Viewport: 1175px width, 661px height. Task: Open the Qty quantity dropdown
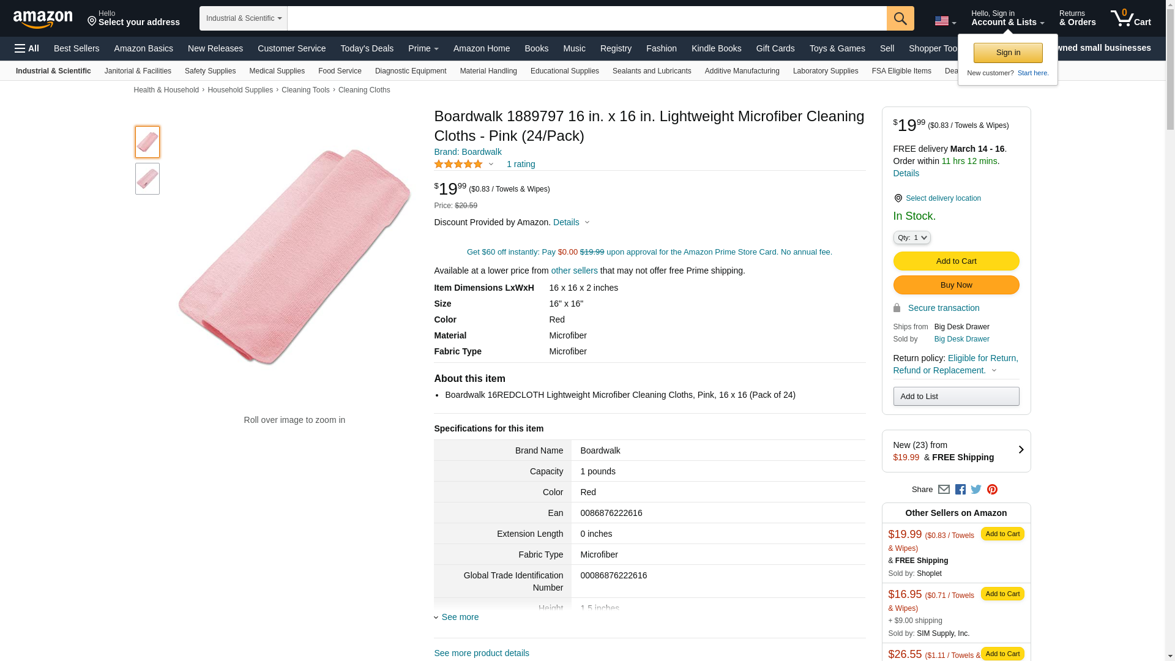pyautogui.click(x=911, y=237)
